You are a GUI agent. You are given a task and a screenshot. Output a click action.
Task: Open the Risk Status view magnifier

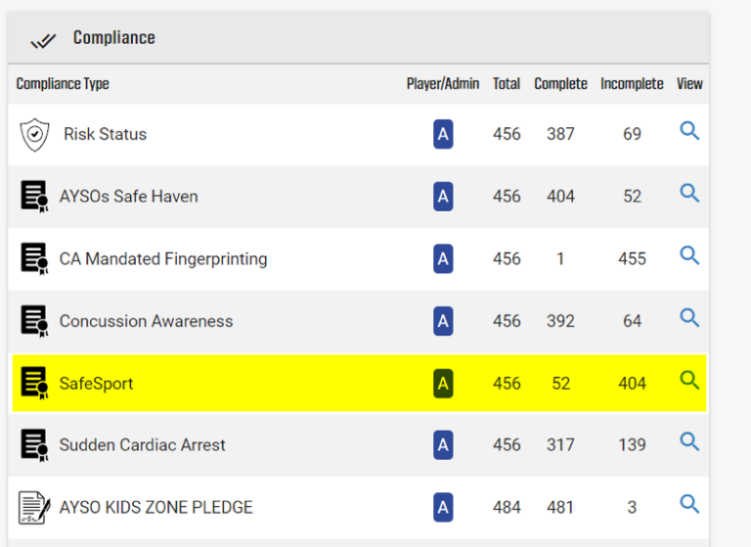coord(689,132)
